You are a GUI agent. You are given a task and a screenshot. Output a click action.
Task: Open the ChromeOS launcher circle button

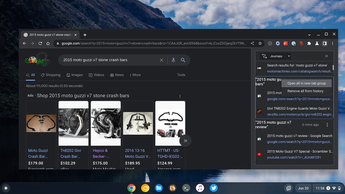click(x=6, y=188)
